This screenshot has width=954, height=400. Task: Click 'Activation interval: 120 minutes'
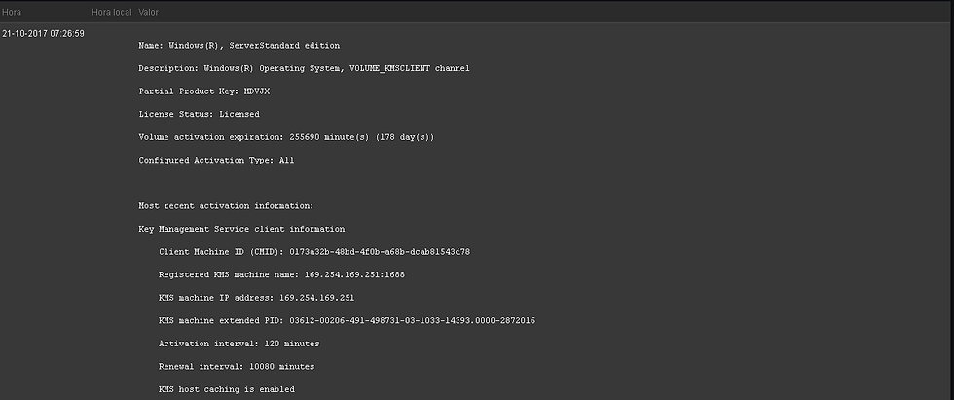tap(239, 344)
